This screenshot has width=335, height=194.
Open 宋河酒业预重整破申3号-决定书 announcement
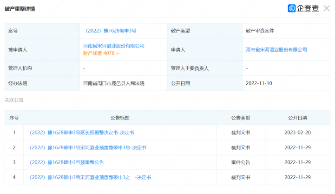click(87, 147)
